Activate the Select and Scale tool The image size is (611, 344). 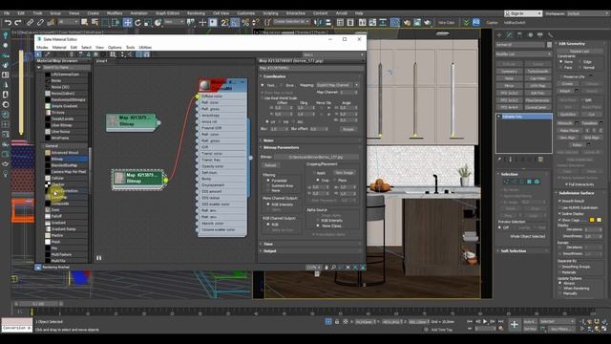click(x=148, y=23)
